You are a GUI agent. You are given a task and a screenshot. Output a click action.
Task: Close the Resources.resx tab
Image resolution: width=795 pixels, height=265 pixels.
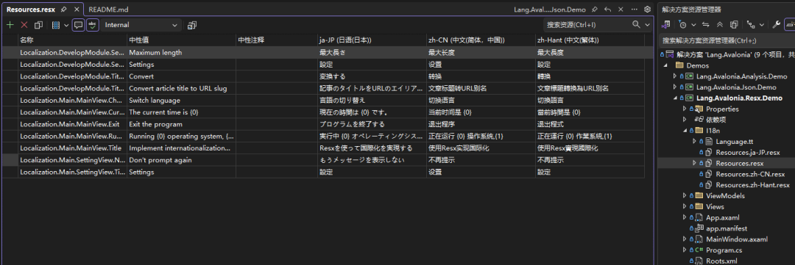(77, 9)
